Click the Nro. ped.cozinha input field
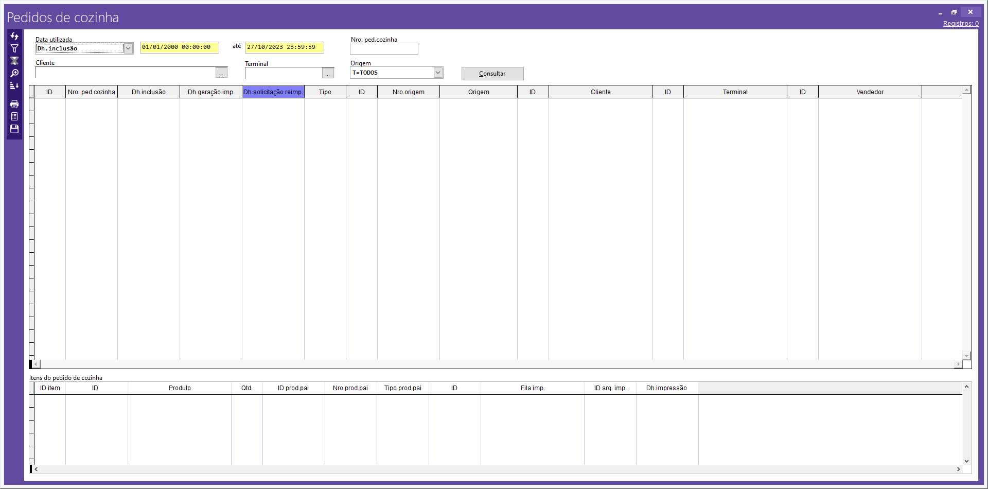The image size is (988, 489). 384,49
